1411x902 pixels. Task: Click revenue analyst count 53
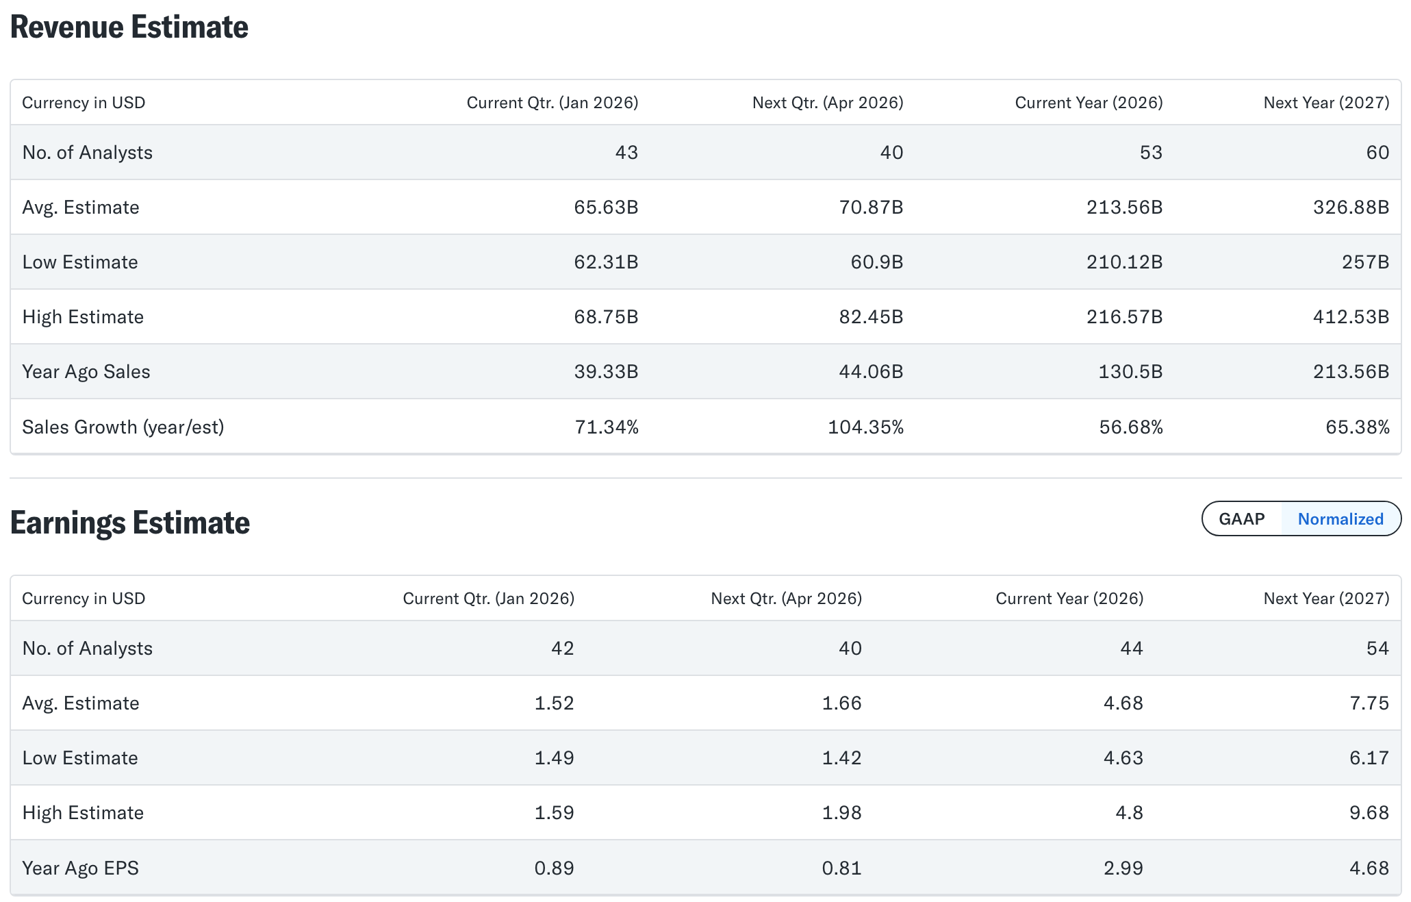(1151, 152)
